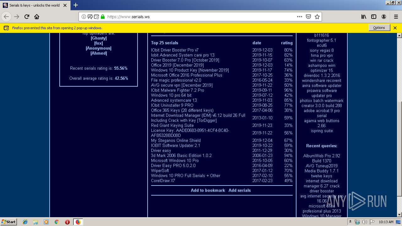Show site information icon in address bar

click(84, 17)
